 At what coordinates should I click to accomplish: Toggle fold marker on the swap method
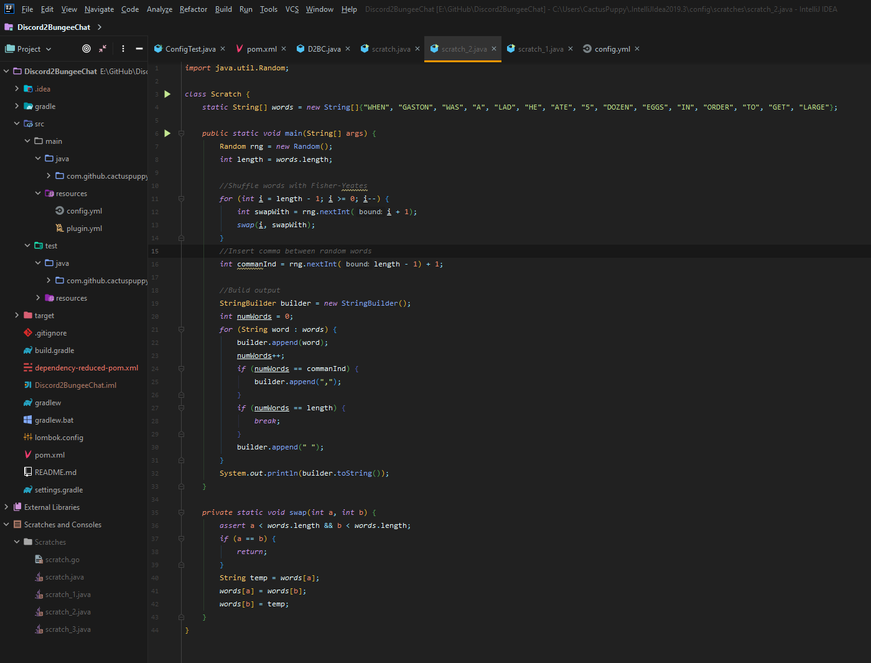click(x=181, y=512)
